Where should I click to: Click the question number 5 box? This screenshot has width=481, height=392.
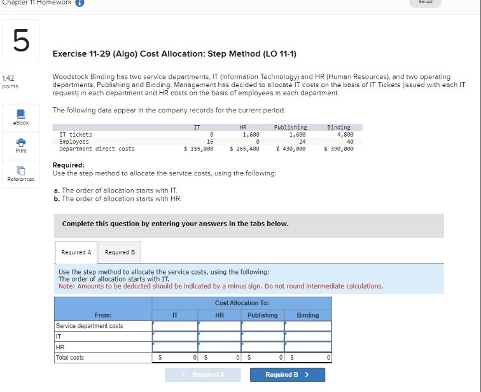coord(21,41)
